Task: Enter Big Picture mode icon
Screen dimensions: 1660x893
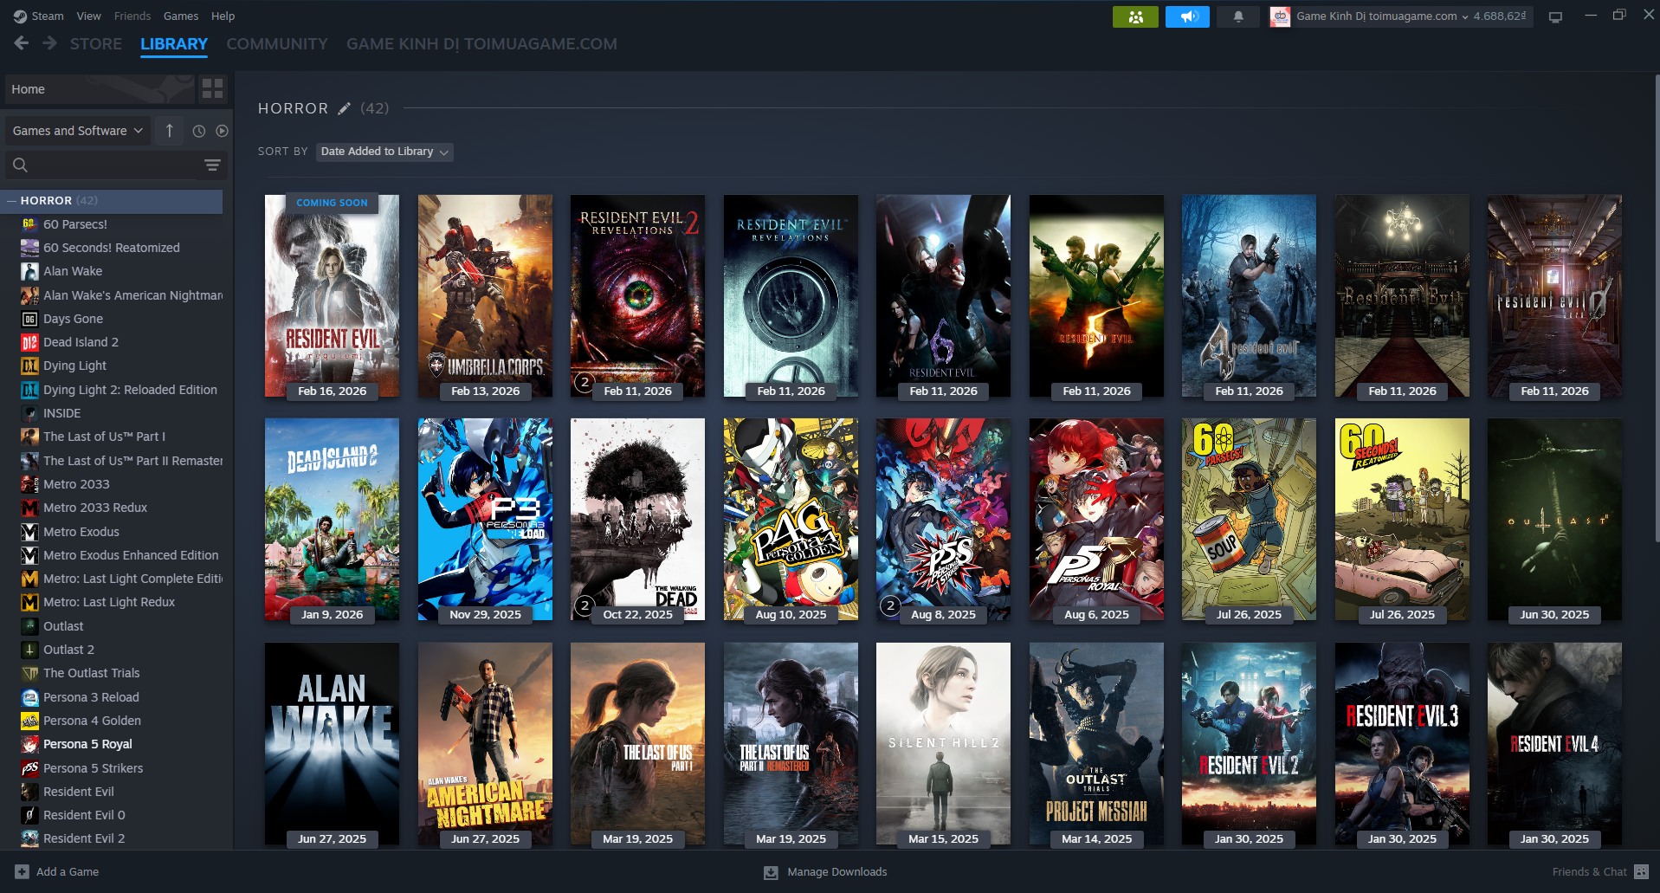Action: point(1555,16)
